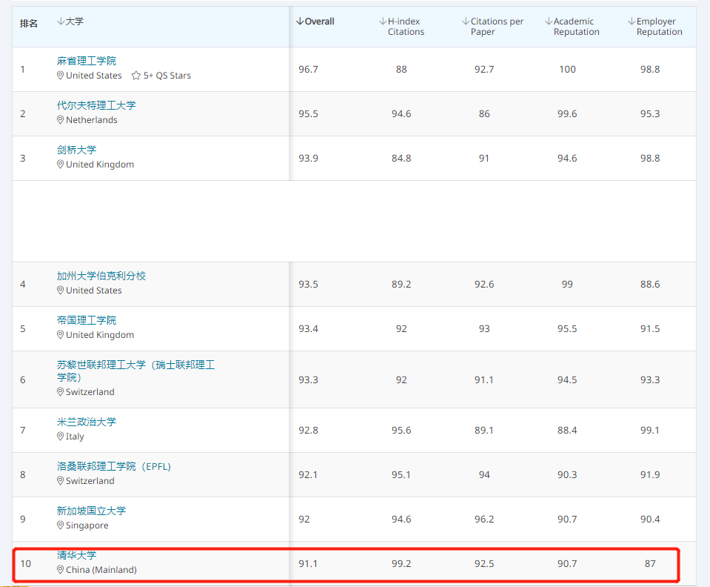Select Academic Reputation value 88.4

tap(567, 430)
